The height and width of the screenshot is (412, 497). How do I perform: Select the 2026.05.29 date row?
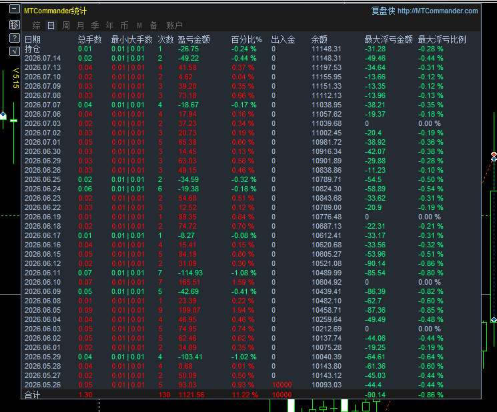pos(43,357)
